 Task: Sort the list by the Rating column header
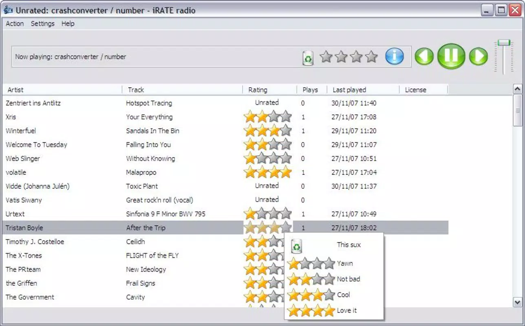(x=270, y=90)
